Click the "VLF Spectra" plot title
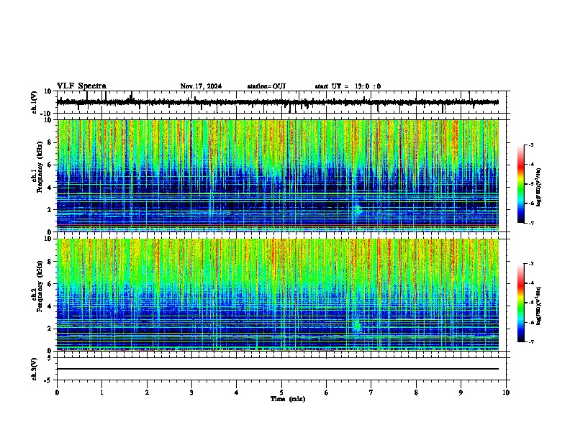Viewport: 570px width, 440px height. pyautogui.click(x=81, y=86)
